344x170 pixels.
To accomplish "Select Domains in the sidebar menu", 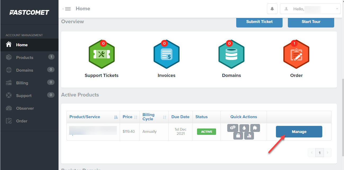I will point(29,70).
